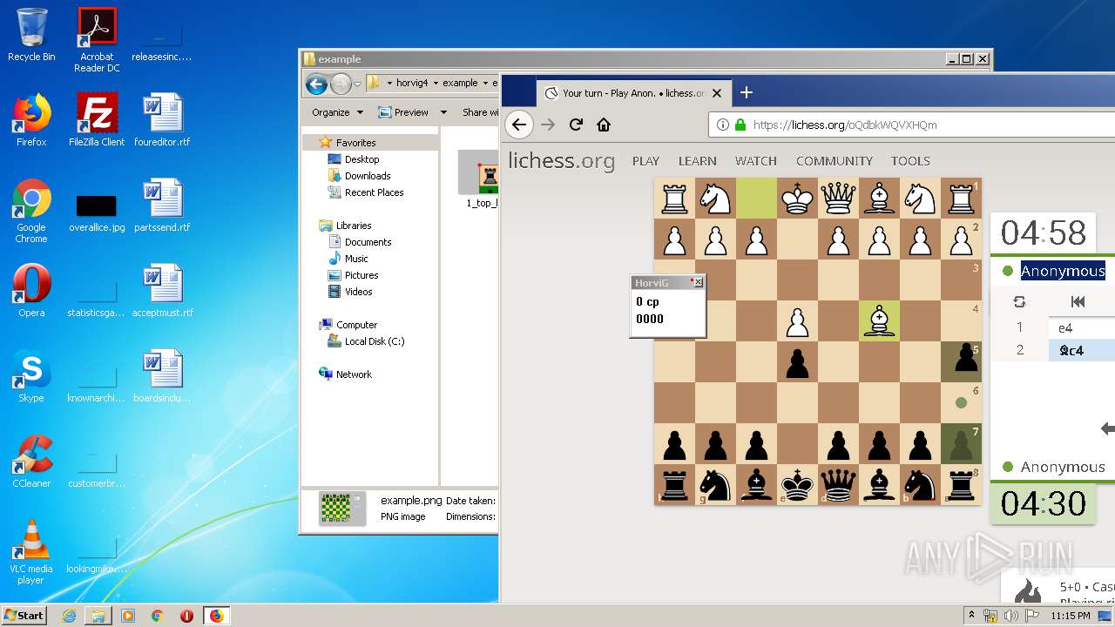This screenshot has width=1115, height=627.
Task: Select move Bc4 in the move list
Action: [1081, 350]
